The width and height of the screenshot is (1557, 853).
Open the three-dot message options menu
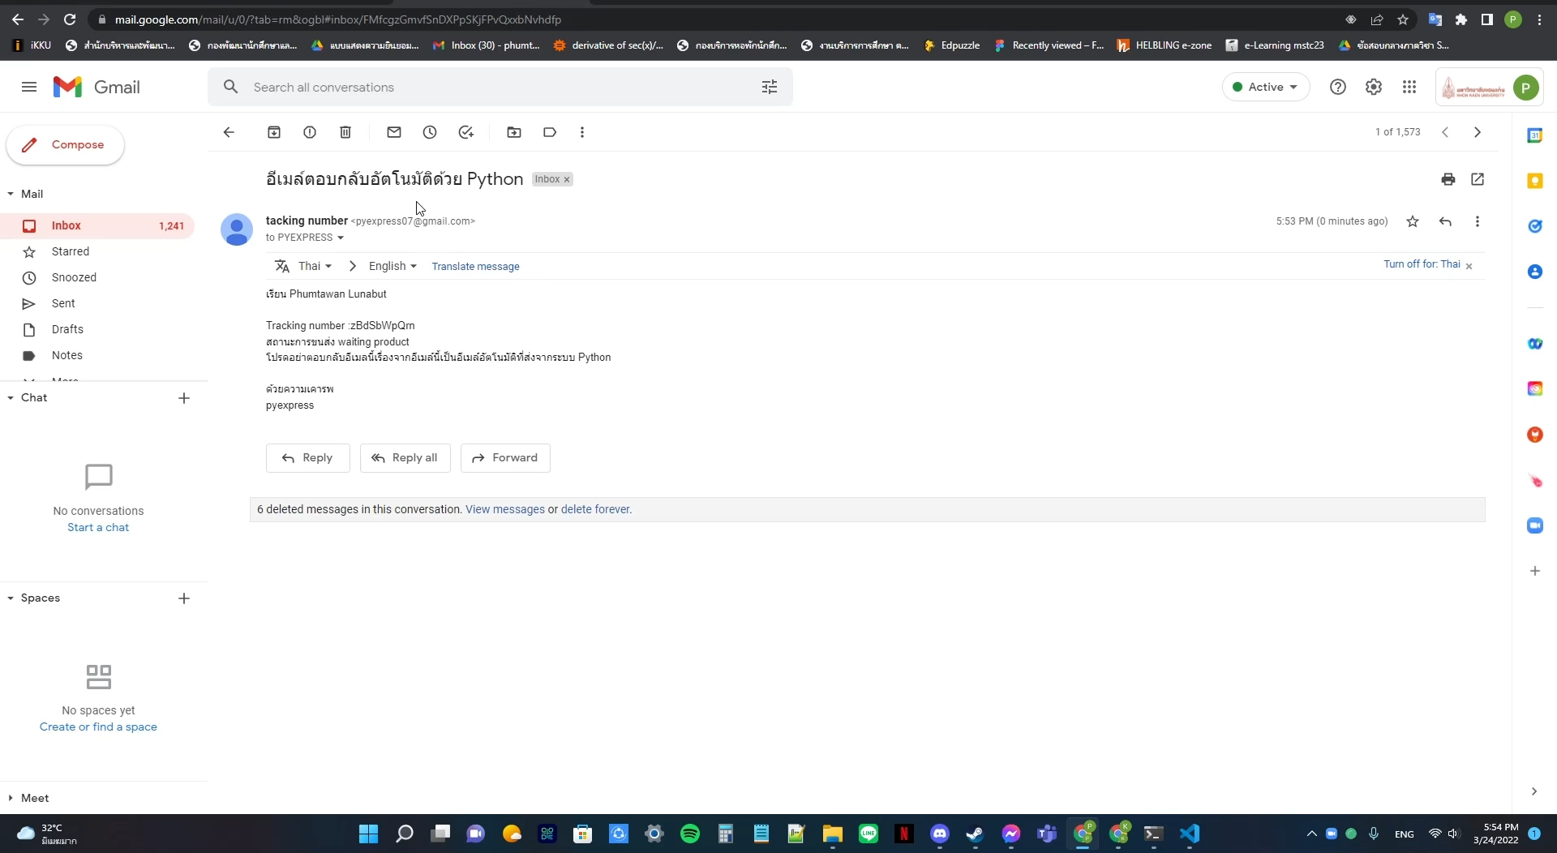[1478, 221]
